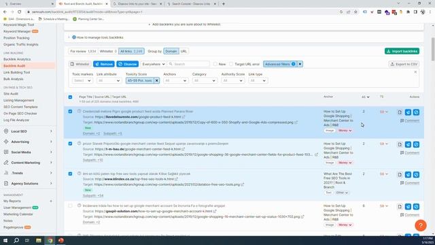This screenshot has width=435, height=245.
Task: Uncheck the llavedelsureste.com row checkbox
Action: click(70, 112)
